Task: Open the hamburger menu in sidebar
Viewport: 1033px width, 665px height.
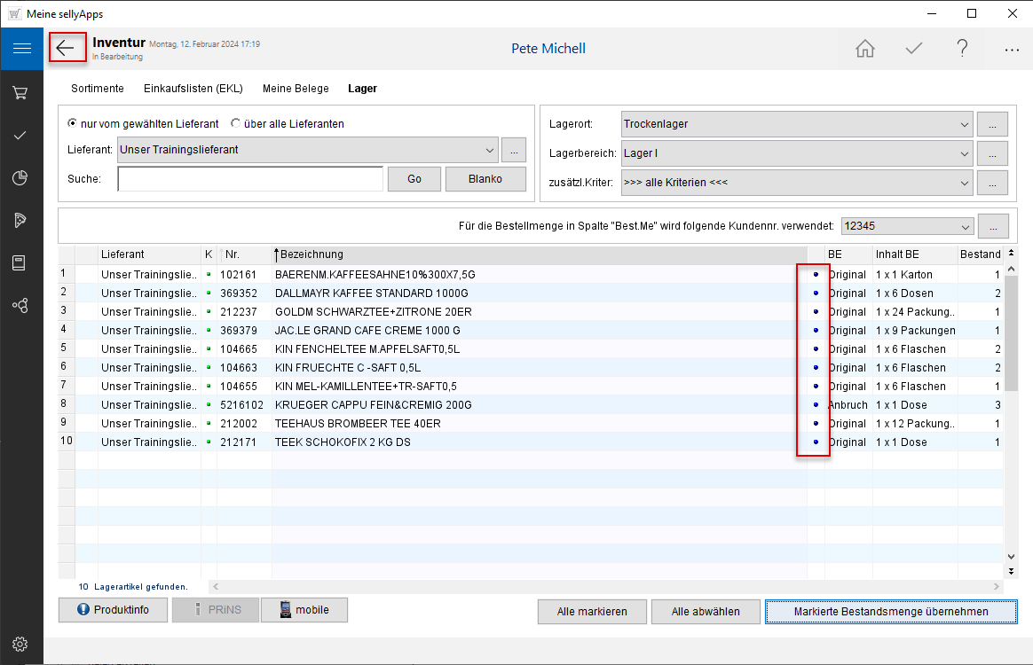Action: coord(21,48)
